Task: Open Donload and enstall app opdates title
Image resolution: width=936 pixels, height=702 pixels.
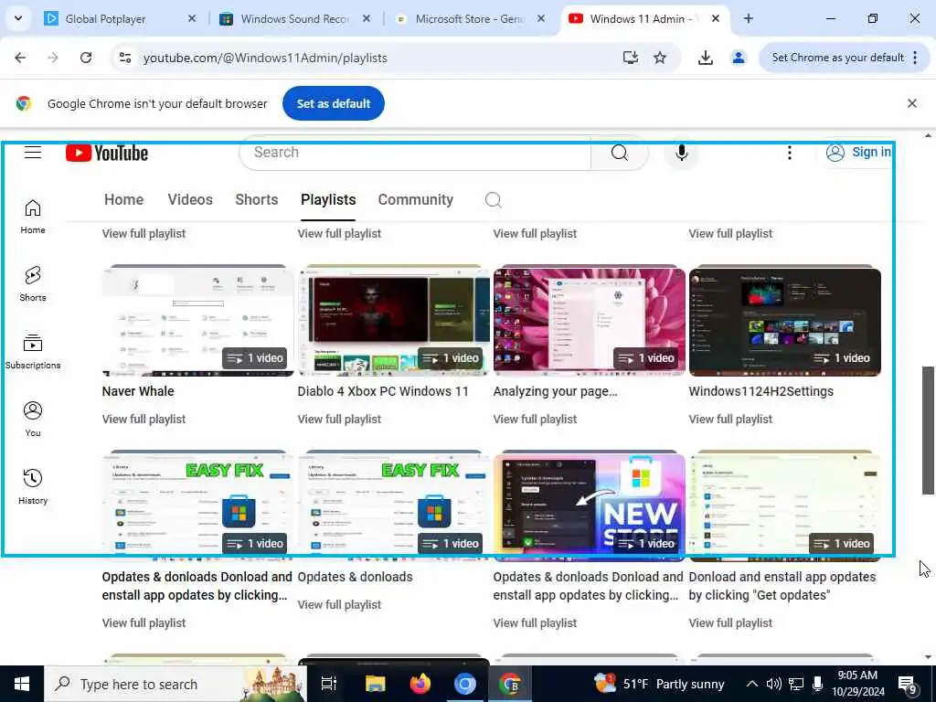Action: pos(782,586)
